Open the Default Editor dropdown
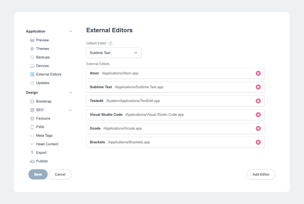304x204 pixels. click(x=114, y=53)
